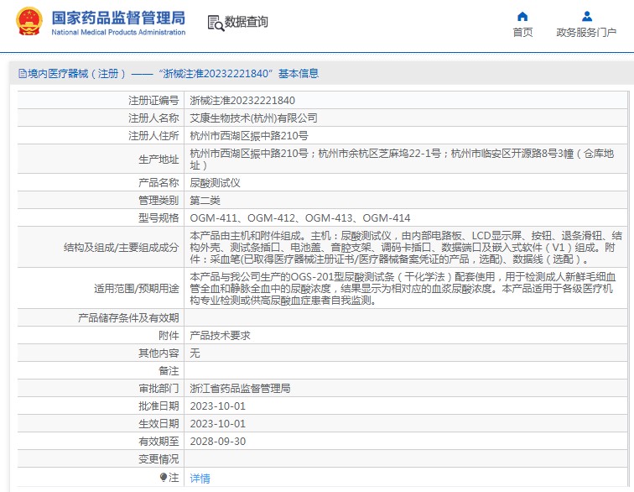Click the 适用范围/预期用途 label
This screenshot has width=634, height=492.
coord(136,288)
